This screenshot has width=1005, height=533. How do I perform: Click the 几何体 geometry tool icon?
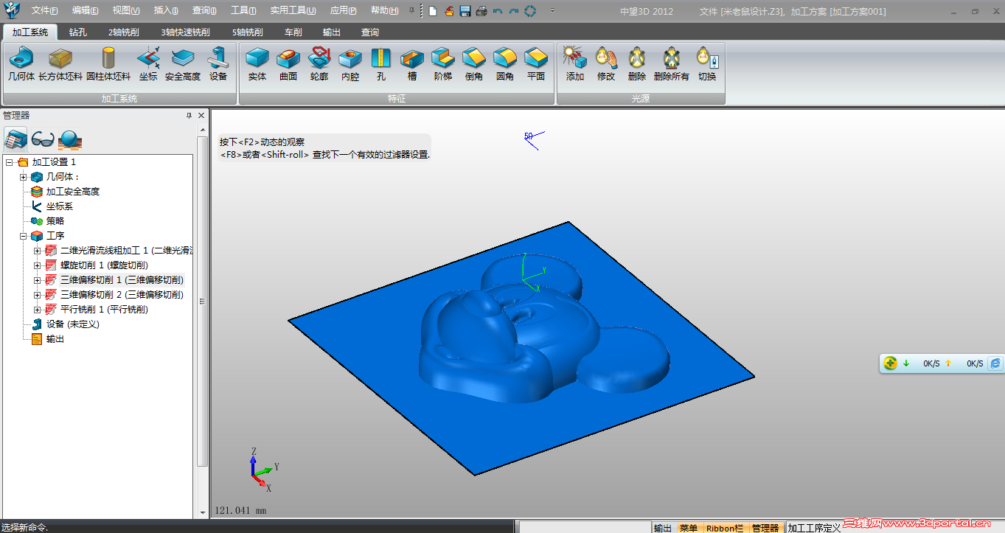pyautogui.click(x=21, y=64)
